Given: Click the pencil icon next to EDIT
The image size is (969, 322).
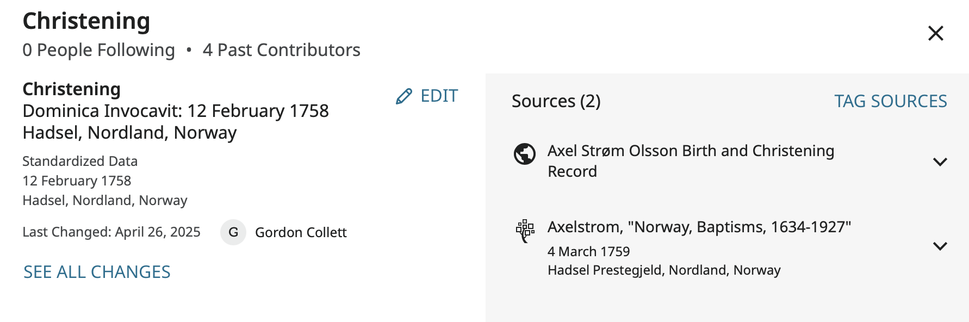Looking at the screenshot, I should click(403, 96).
